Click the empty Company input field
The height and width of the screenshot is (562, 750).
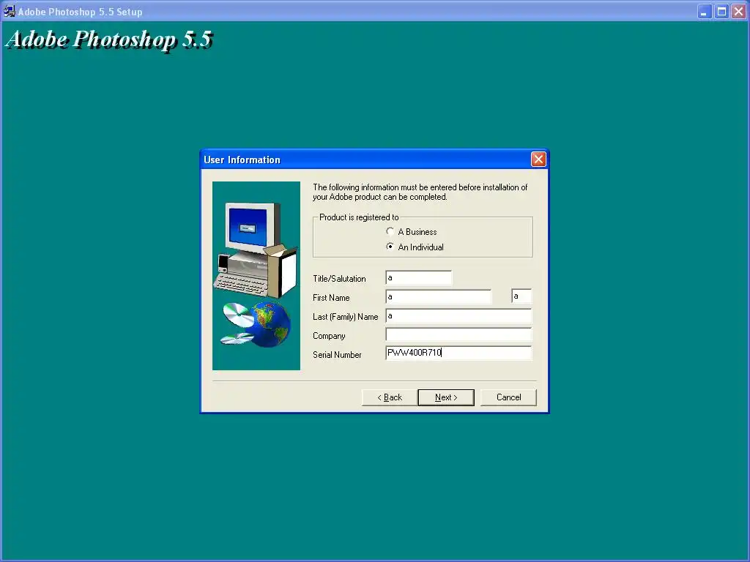pos(458,334)
